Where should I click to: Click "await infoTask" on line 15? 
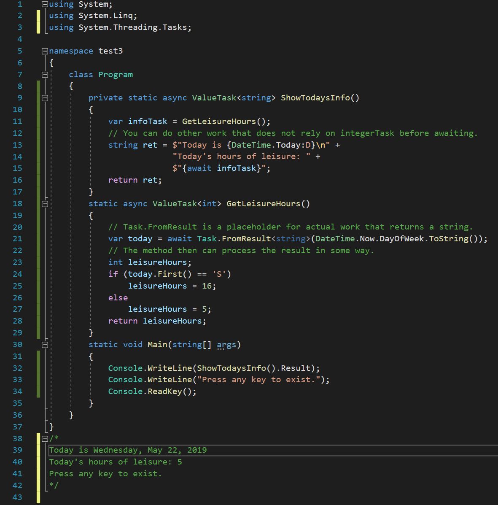[221, 168]
